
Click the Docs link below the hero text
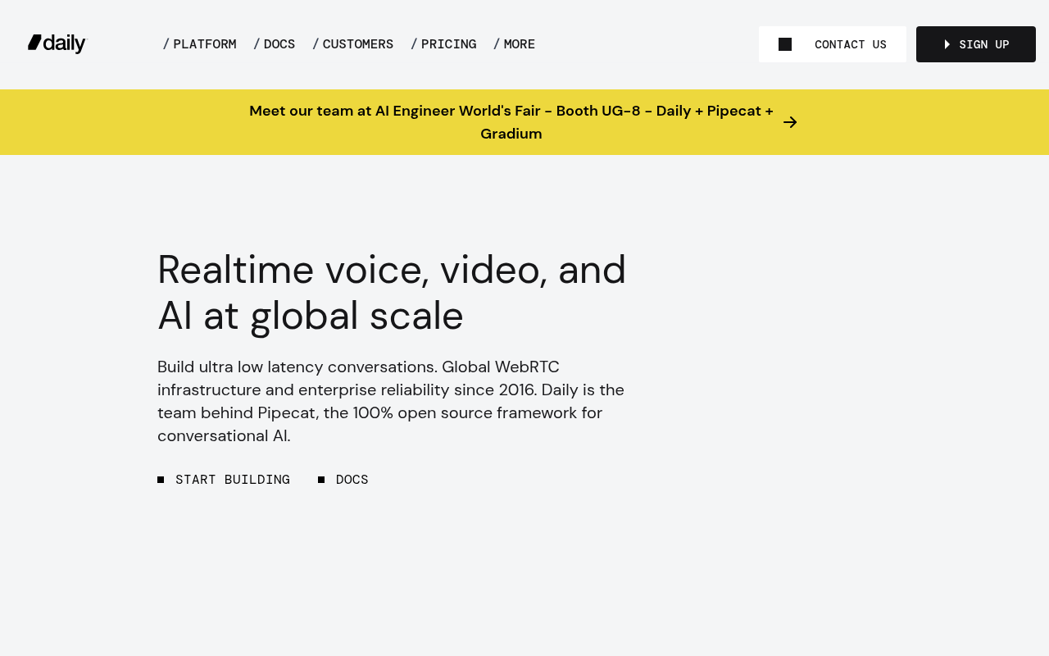pyautogui.click(x=343, y=480)
